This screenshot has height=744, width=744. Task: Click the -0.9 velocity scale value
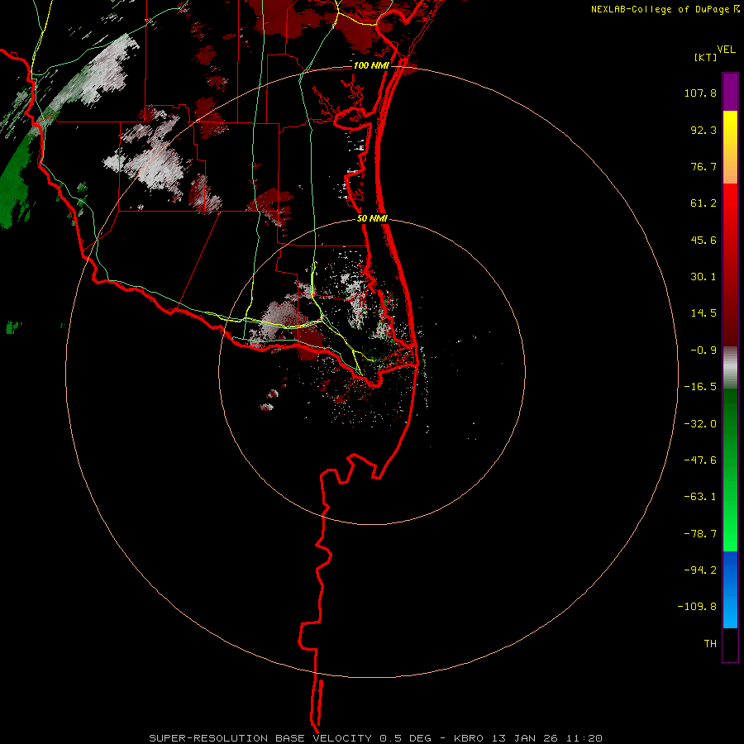click(x=703, y=351)
